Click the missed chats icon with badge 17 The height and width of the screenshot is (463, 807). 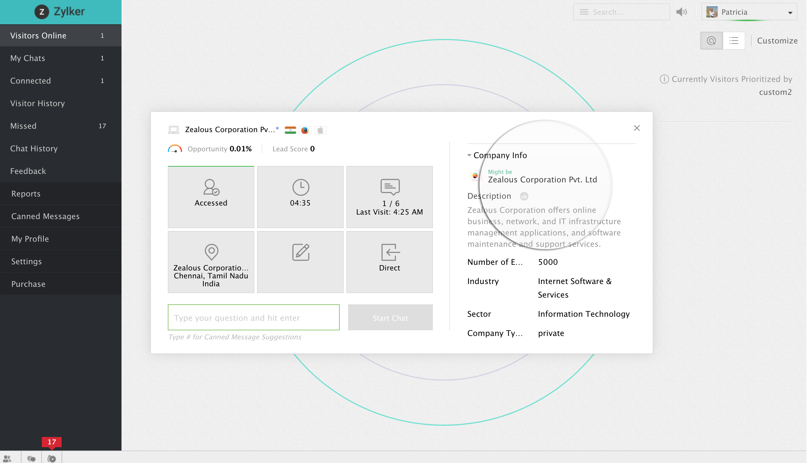click(51, 458)
